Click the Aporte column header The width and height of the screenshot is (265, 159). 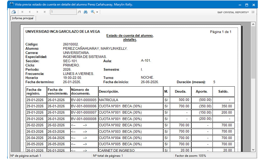coord(202,91)
